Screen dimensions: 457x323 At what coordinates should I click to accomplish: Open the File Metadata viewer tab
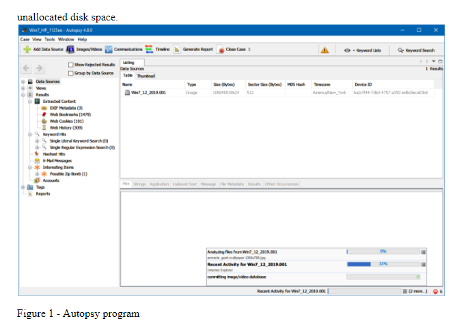pos(232,184)
